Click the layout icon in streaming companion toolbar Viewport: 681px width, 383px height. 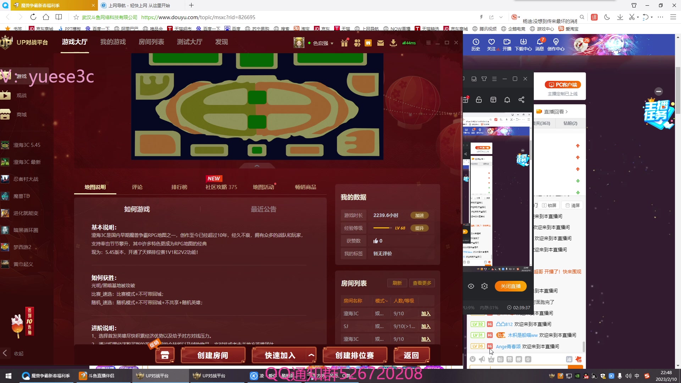(493, 100)
